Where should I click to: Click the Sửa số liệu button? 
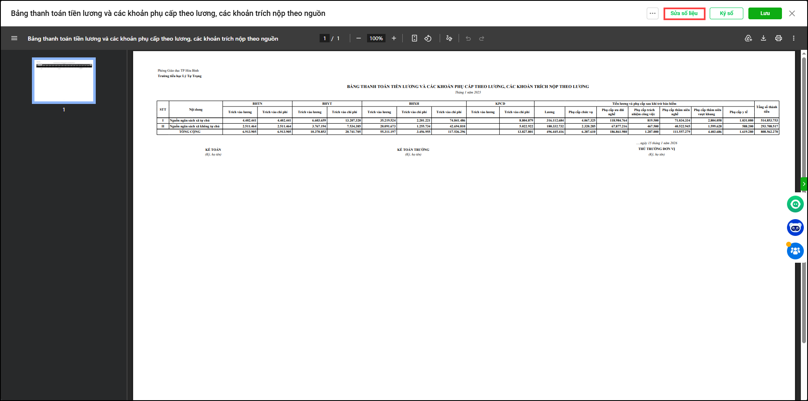coord(684,13)
